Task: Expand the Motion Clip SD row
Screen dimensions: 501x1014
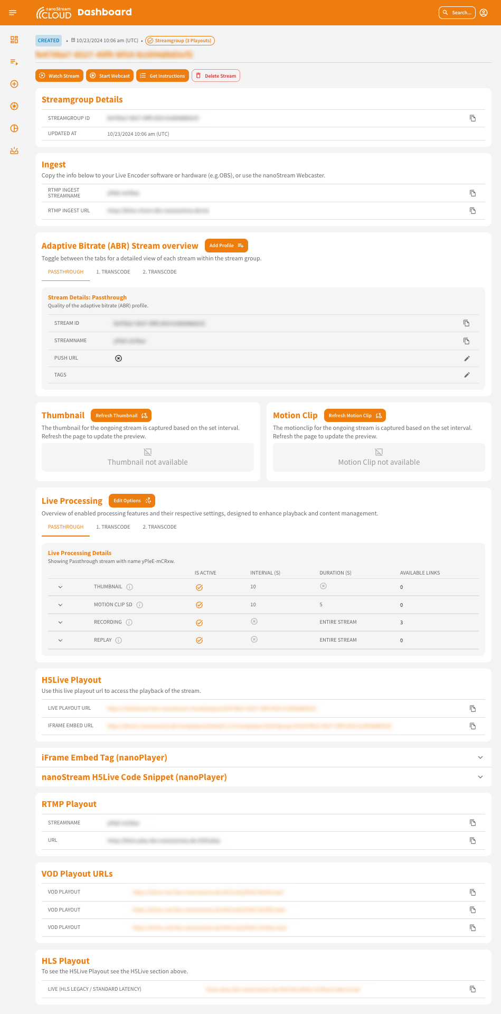Action: click(60, 605)
